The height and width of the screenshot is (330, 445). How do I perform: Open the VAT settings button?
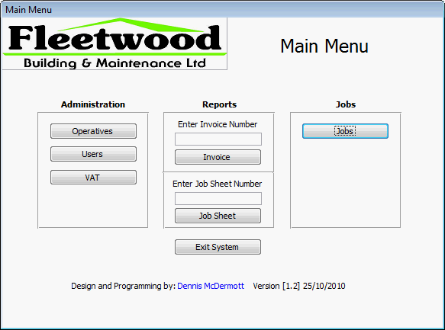click(x=93, y=178)
